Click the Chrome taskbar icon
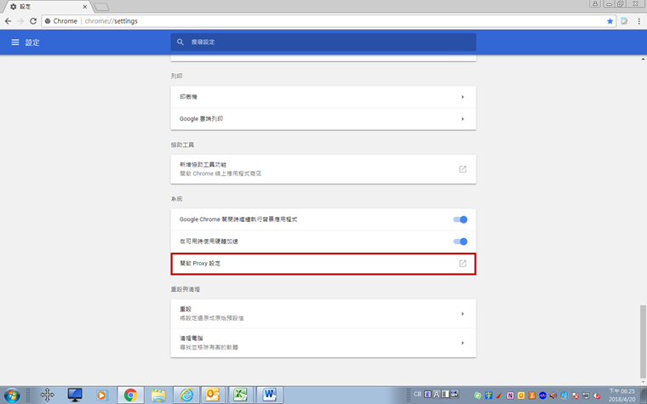 click(130, 395)
